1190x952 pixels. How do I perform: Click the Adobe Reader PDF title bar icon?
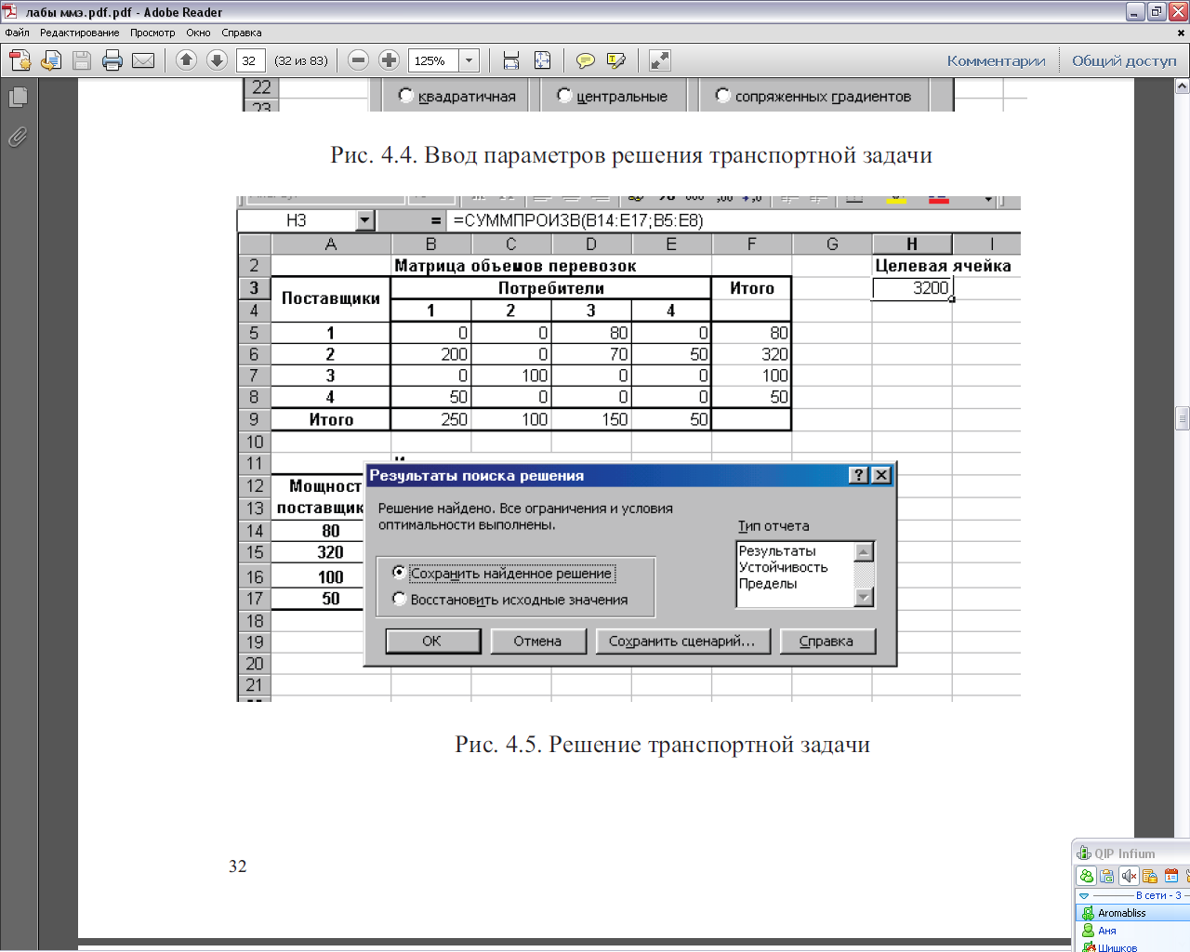(10, 11)
